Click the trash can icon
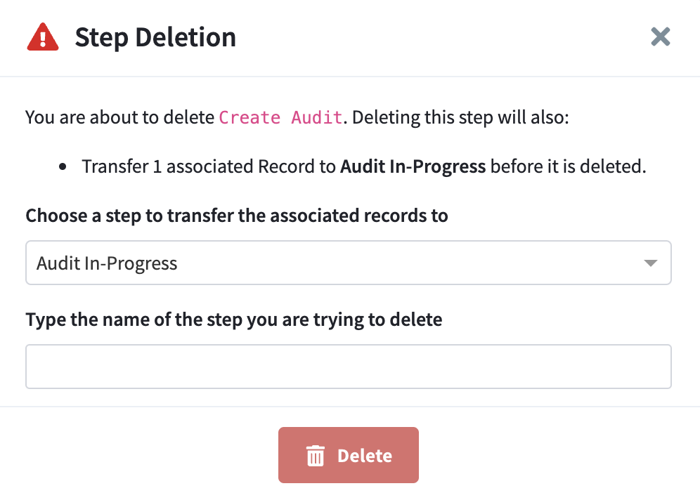The image size is (700, 493). [316, 456]
